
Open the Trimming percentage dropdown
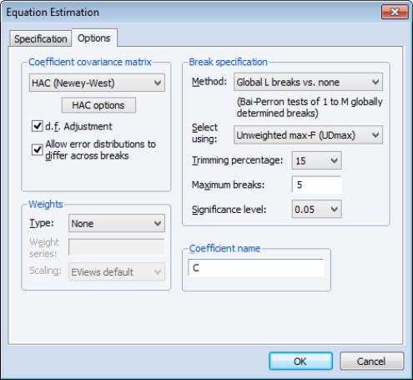click(x=316, y=160)
